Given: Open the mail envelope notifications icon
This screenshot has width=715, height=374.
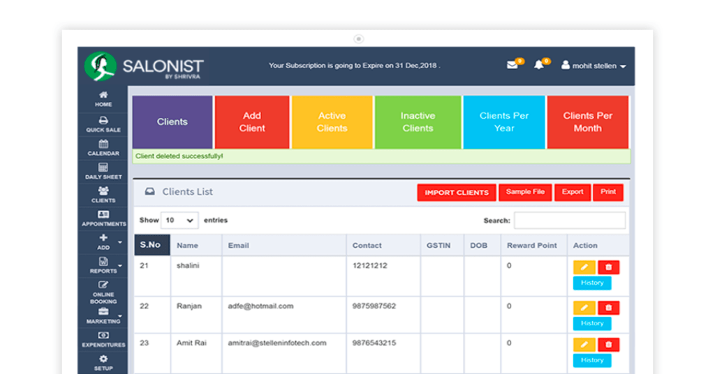Looking at the screenshot, I should pos(512,66).
